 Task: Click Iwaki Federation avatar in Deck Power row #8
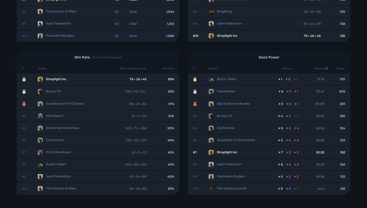(x=211, y=165)
